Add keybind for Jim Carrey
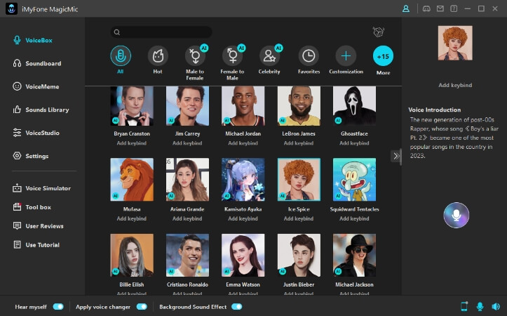 click(187, 143)
